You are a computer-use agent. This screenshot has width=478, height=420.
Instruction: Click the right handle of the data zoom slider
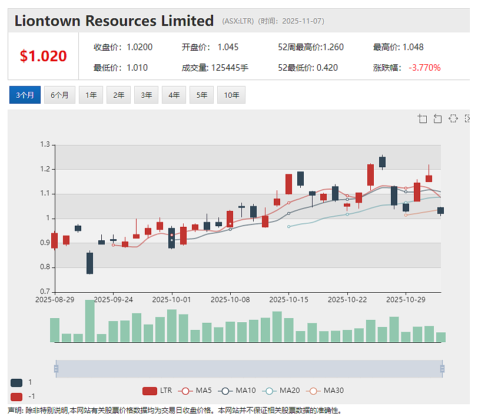(442, 369)
